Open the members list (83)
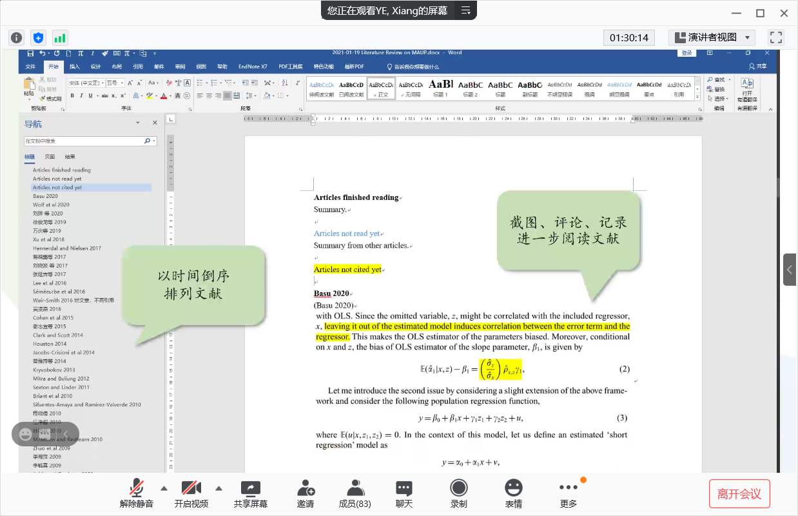The image size is (798, 516). click(x=355, y=493)
